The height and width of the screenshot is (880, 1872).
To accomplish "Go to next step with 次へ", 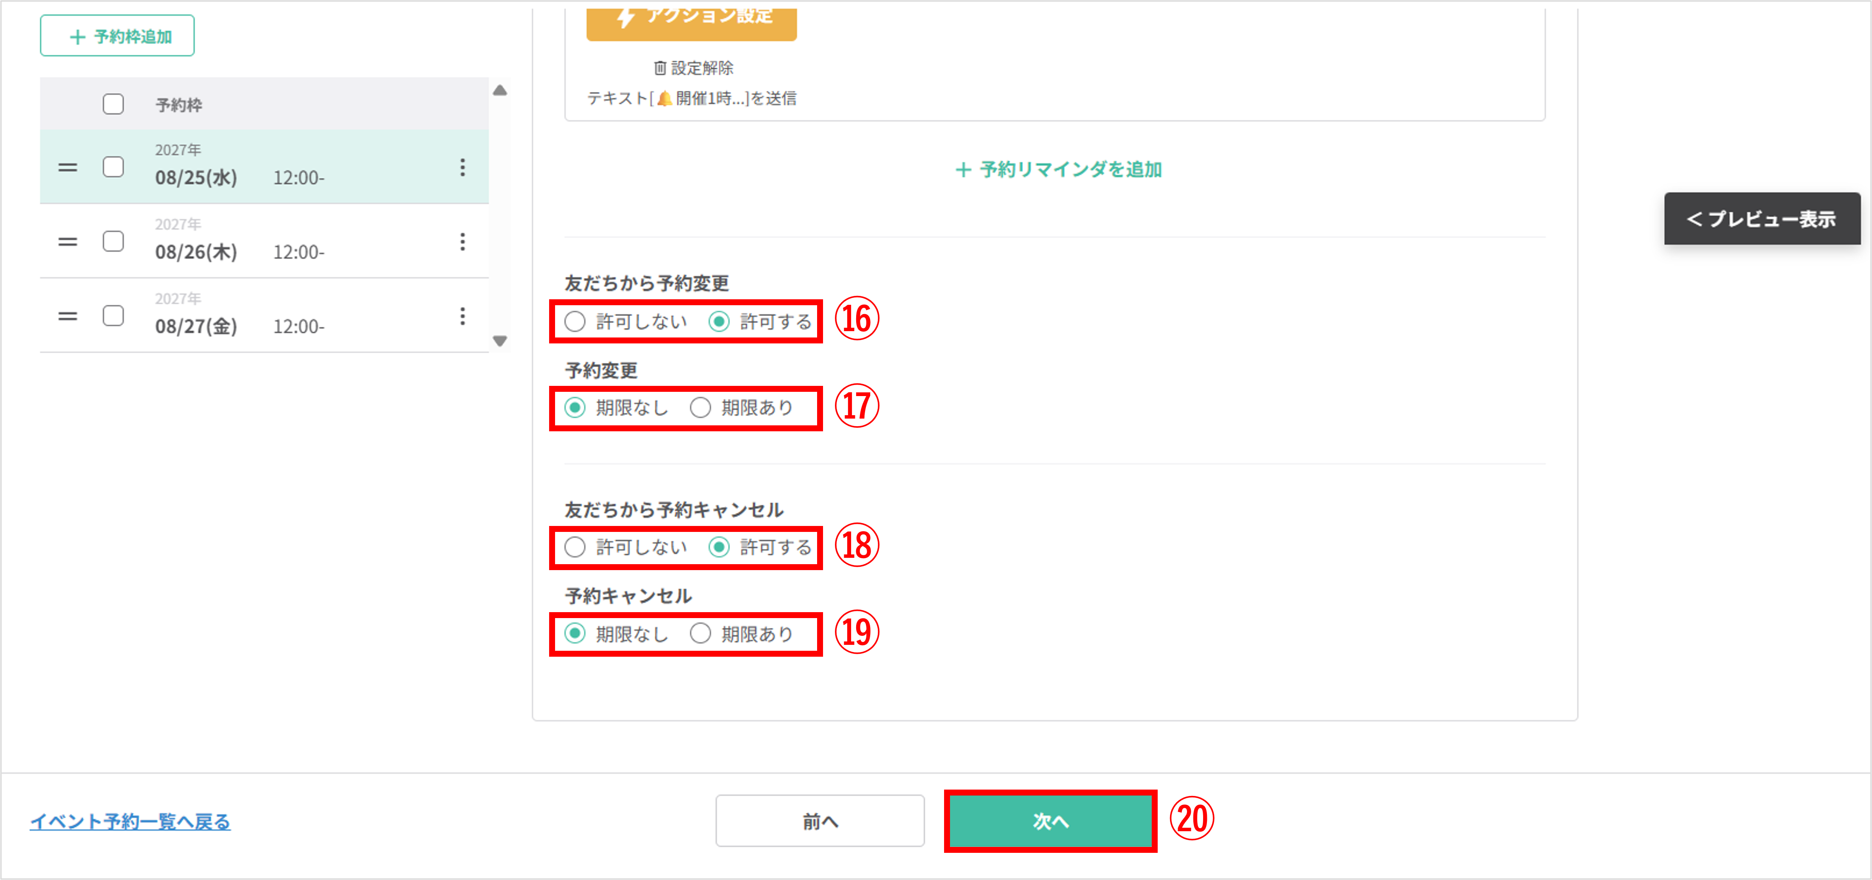I will pos(1050,821).
